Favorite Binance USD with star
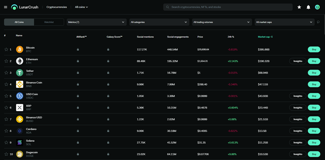 click(6, 119)
